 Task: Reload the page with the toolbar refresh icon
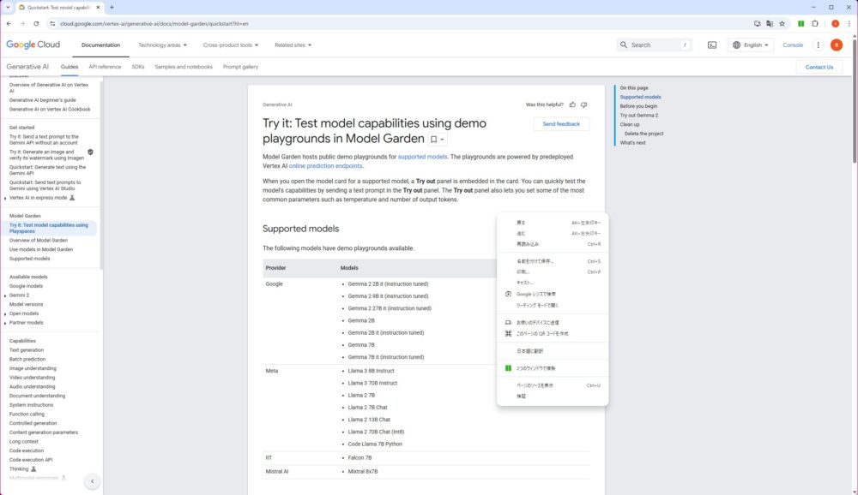pos(36,23)
